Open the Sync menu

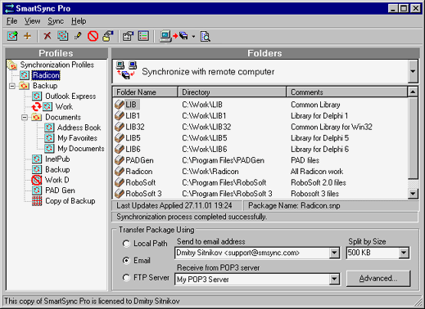[x=56, y=21]
